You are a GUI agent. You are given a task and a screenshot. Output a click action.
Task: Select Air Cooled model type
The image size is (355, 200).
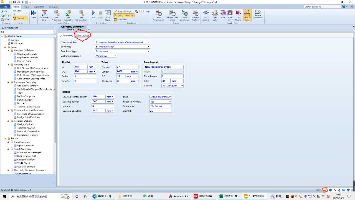(206, 15)
